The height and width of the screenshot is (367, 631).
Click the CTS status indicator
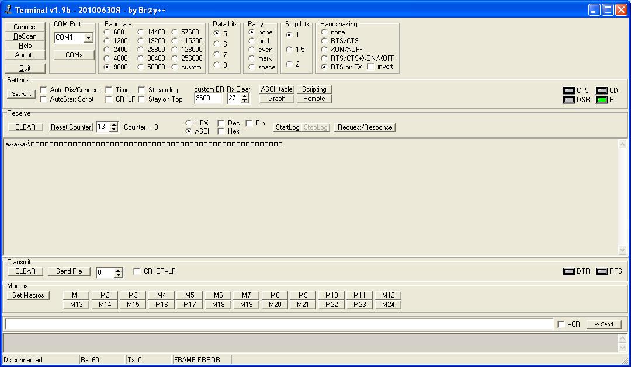coord(568,90)
